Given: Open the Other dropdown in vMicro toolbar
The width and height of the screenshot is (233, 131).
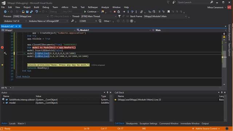Looking at the screenshot, I should [x=107, y=21].
